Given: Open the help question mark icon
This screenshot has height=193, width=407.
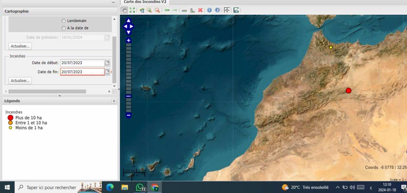Looking at the screenshot, I should coord(218,10).
